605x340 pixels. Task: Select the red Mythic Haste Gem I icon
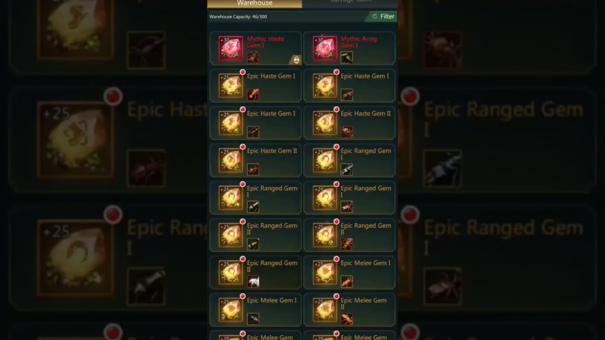coord(231,48)
